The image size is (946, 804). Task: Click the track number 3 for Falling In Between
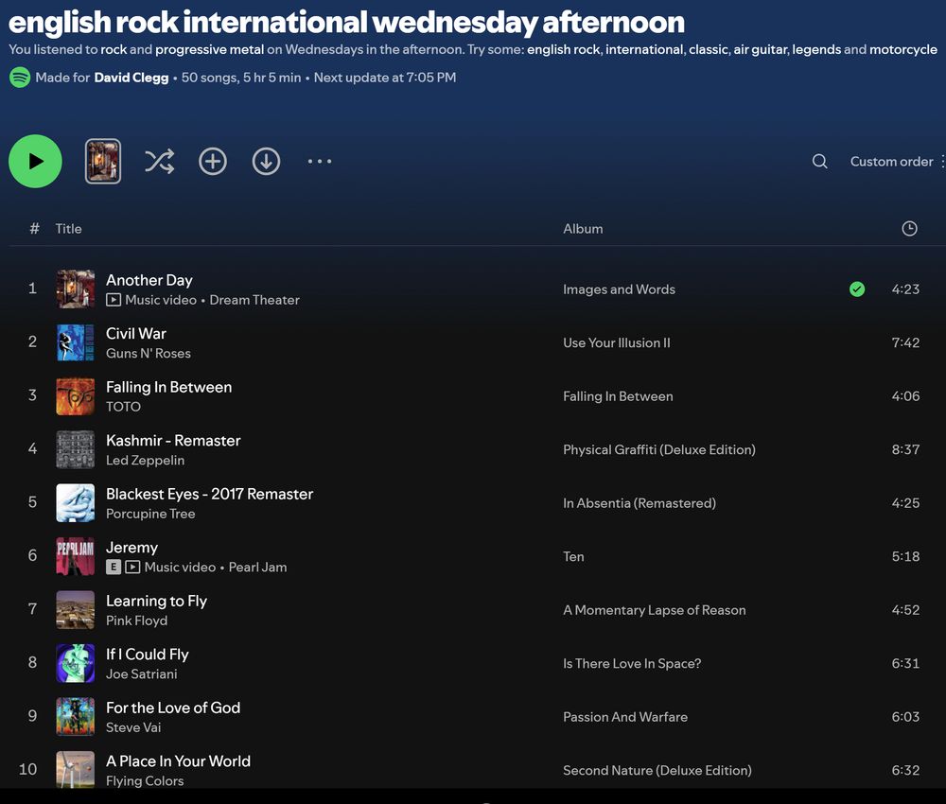tap(32, 395)
